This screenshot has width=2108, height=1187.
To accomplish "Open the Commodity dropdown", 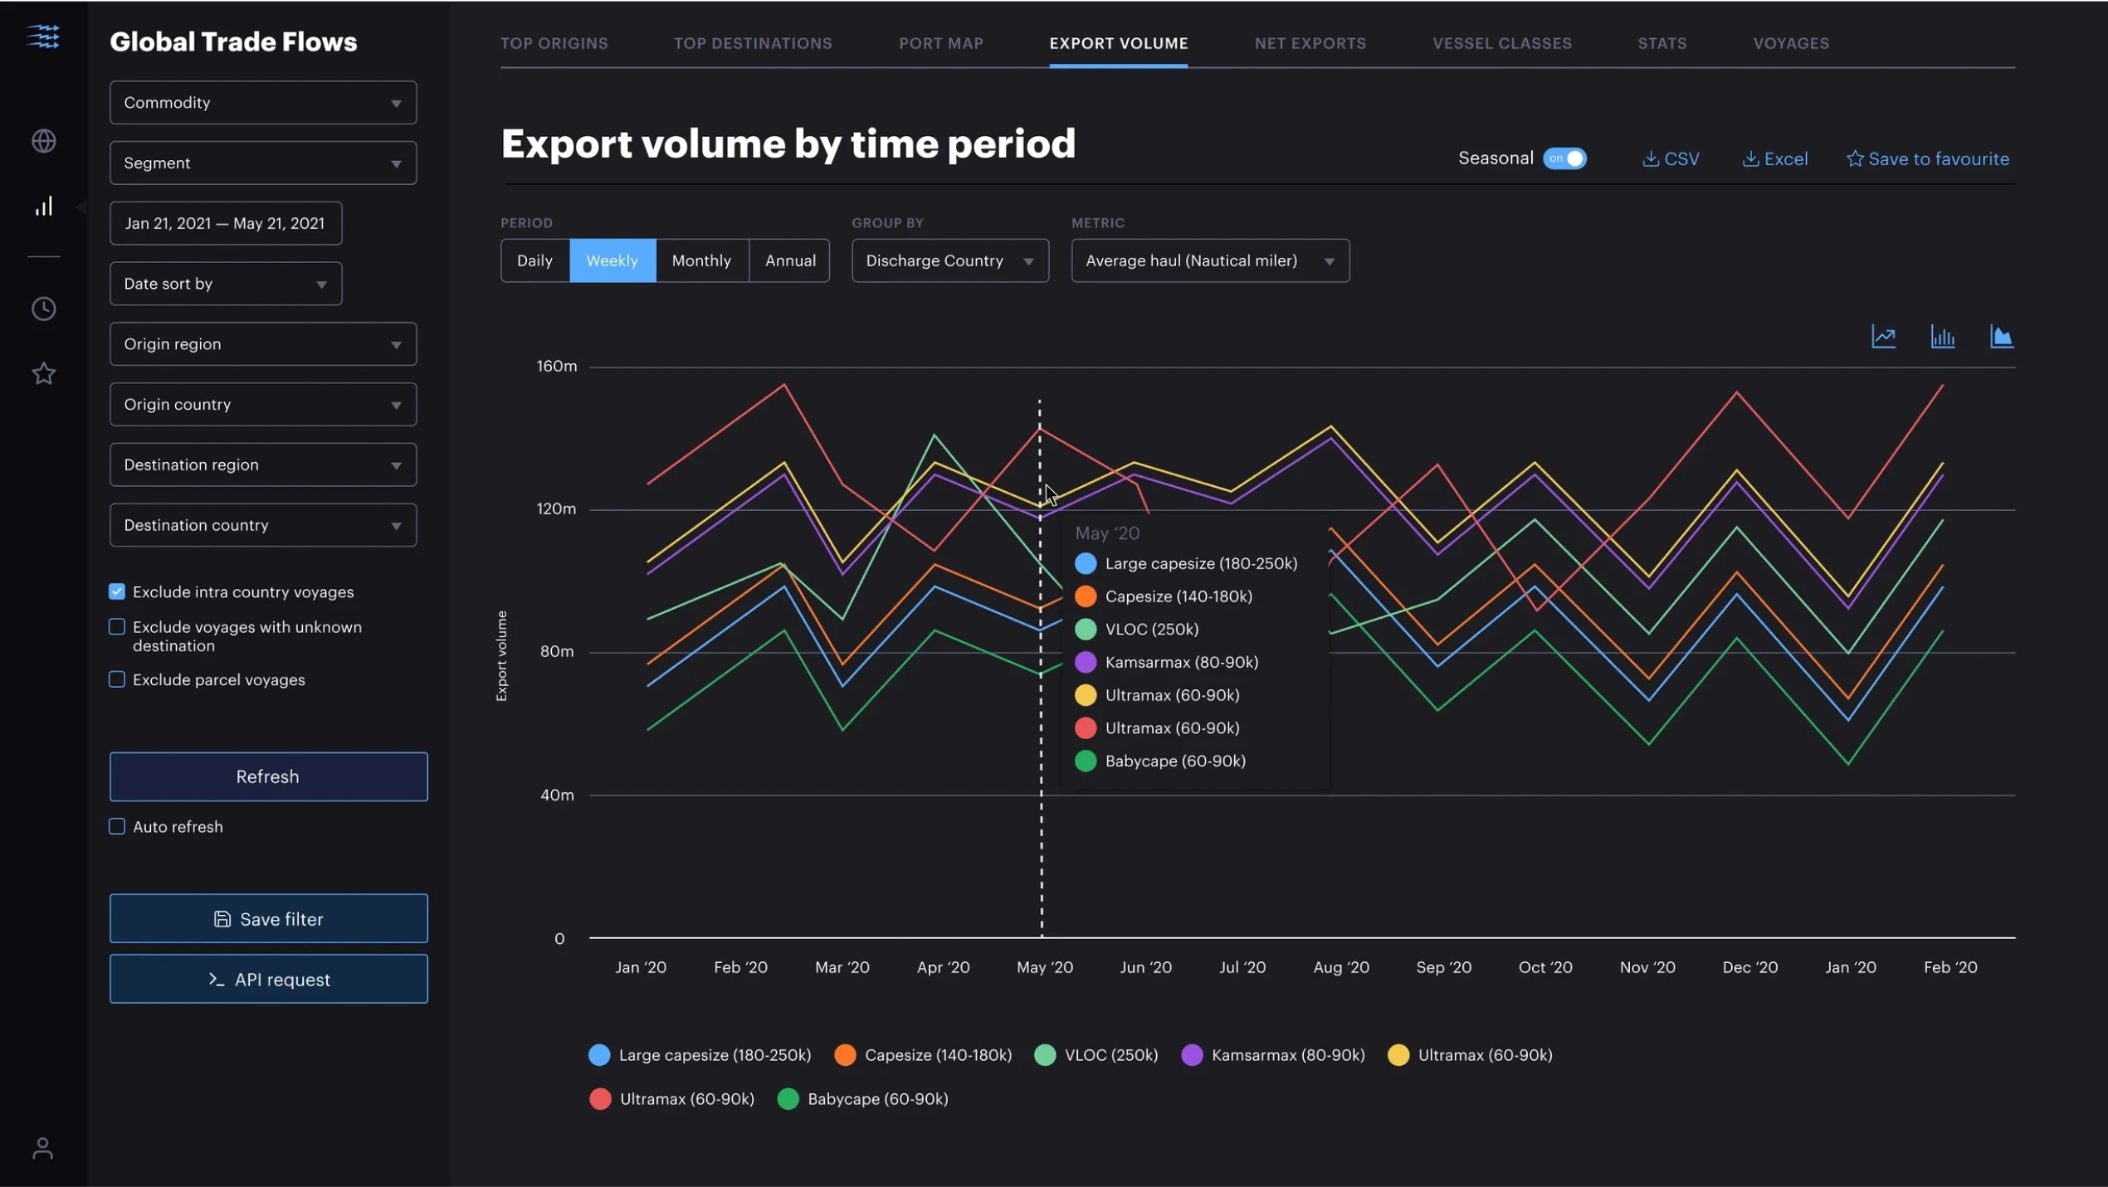I will point(263,103).
